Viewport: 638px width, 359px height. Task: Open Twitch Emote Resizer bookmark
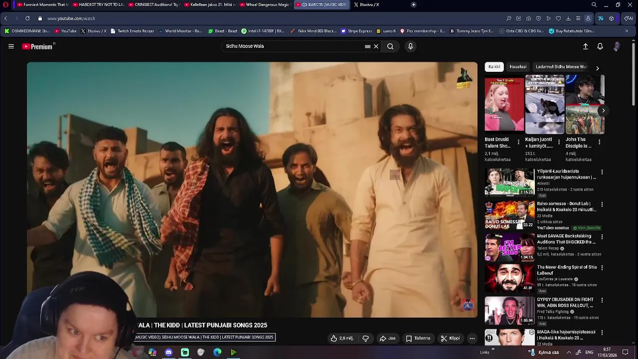tap(132, 31)
